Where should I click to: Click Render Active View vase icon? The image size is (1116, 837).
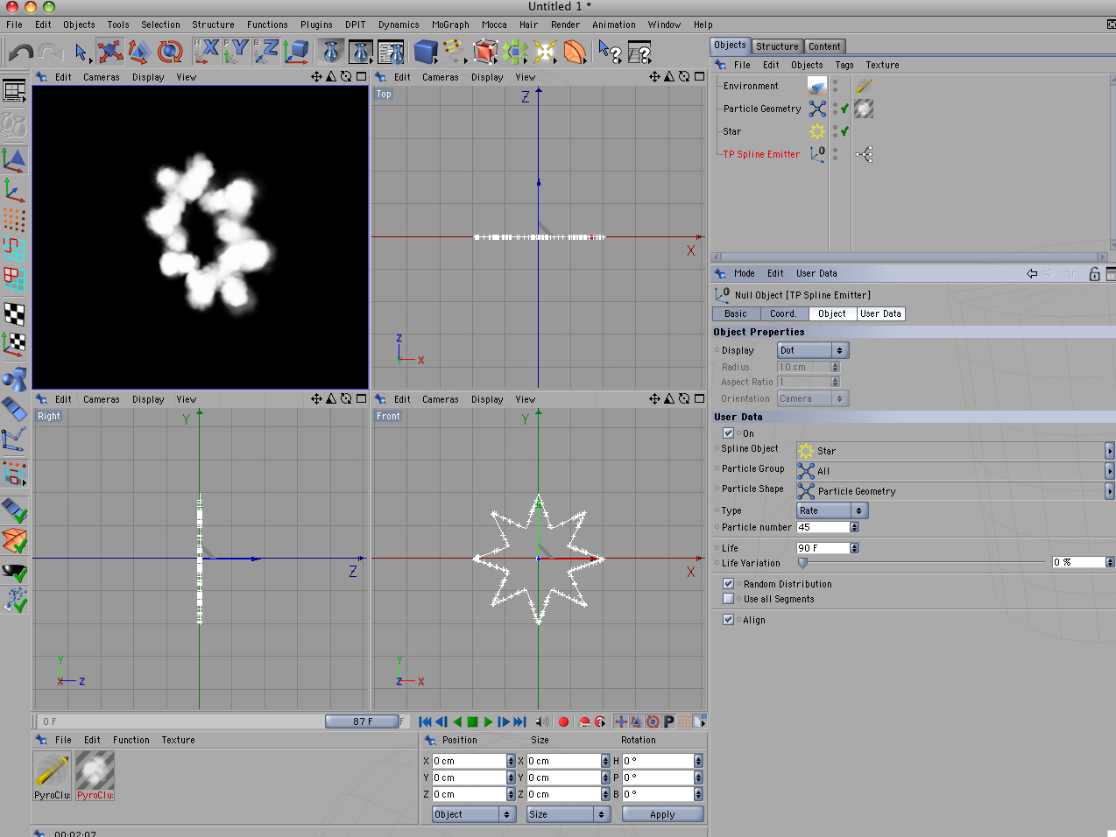point(331,52)
